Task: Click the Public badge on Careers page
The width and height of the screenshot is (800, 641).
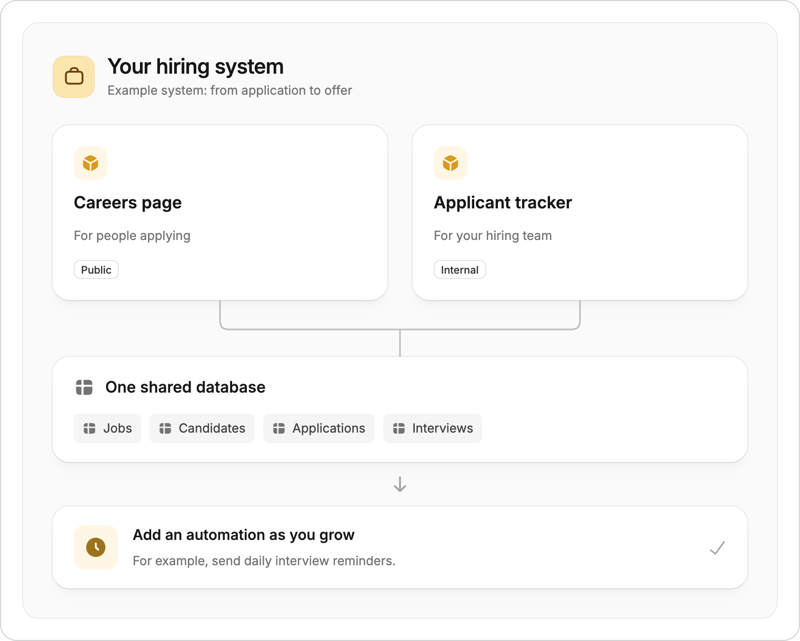Action: click(x=96, y=269)
